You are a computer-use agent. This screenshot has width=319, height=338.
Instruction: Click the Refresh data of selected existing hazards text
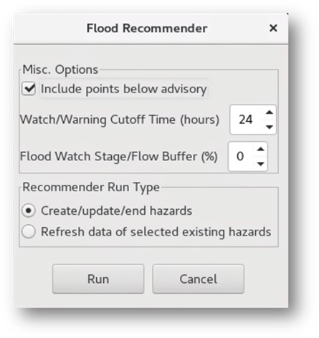click(x=156, y=232)
